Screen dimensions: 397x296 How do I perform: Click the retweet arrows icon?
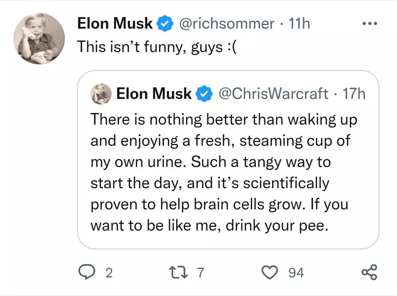178,272
